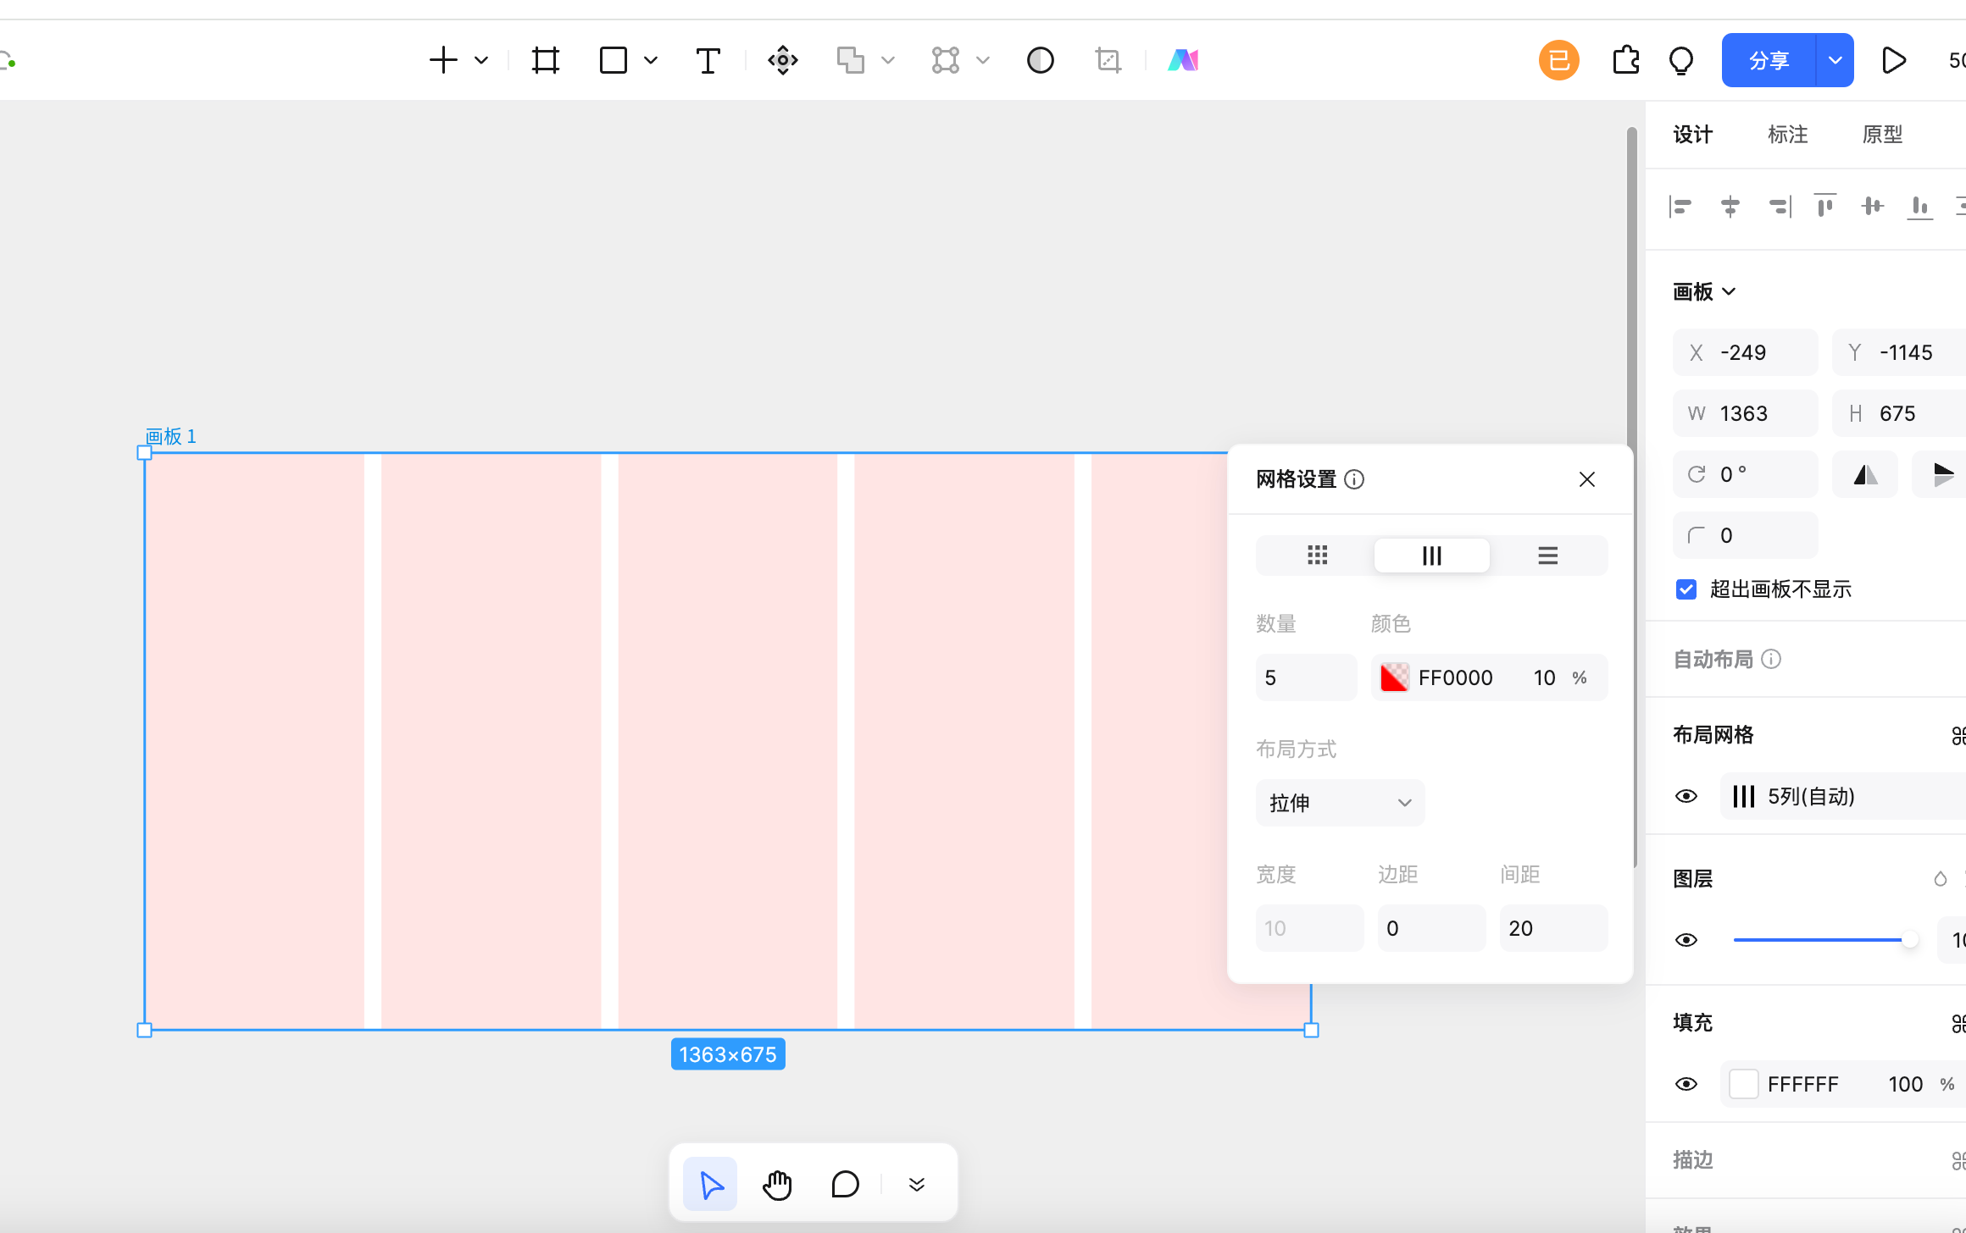Click the width field 1363
The height and width of the screenshot is (1233, 1966).
coord(1746,413)
